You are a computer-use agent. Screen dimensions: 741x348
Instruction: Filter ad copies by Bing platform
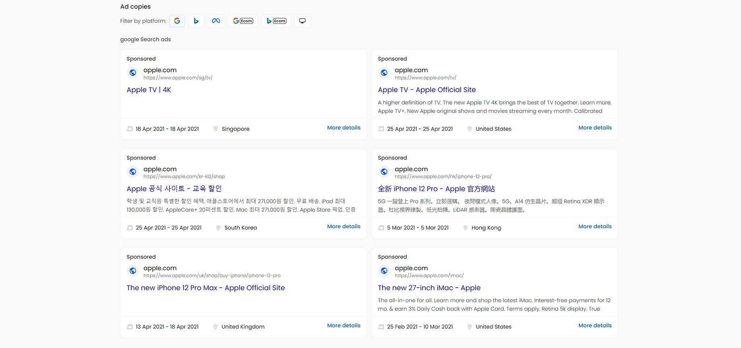coord(196,21)
